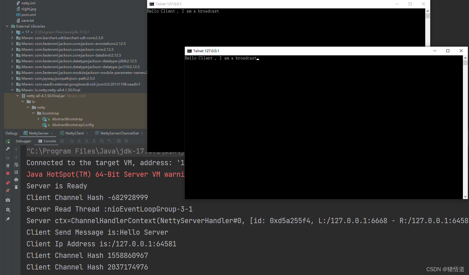Image resolution: width=469 pixels, height=275 pixels.
Task: Collapse the External Libraries node
Action: point(7,26)
